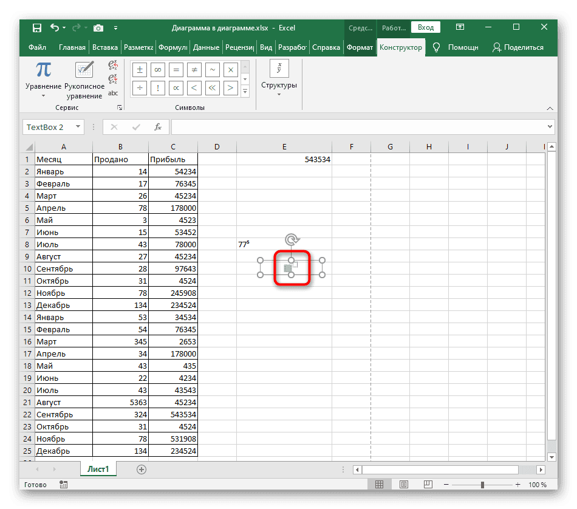Open the Вставка ribbon tab

[105, 47]
